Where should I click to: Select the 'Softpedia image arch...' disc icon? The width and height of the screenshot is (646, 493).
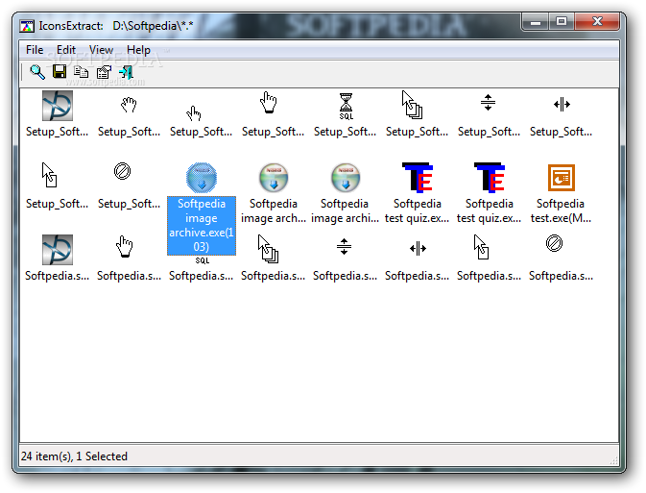[274, 178]
